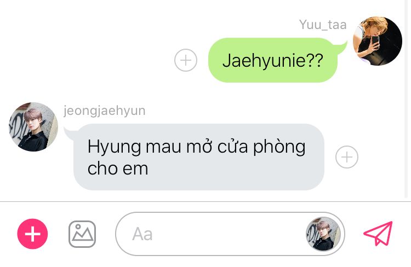
Task: Focus the Aa message input field
Action: pyautogui.click(x=230, y=234)
